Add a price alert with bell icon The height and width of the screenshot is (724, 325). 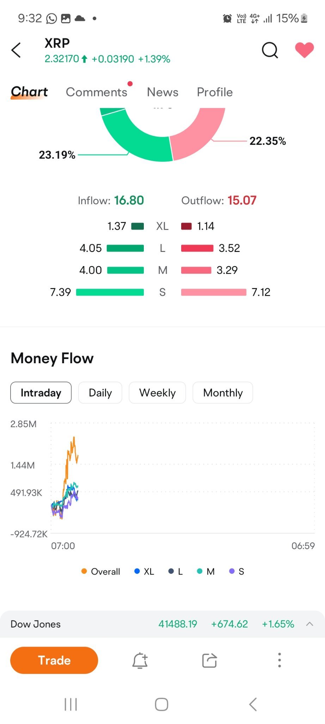tap(140, 660)
